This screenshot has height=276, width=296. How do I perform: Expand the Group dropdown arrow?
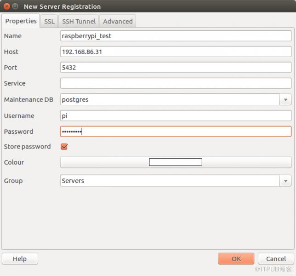tap(285, 181)
